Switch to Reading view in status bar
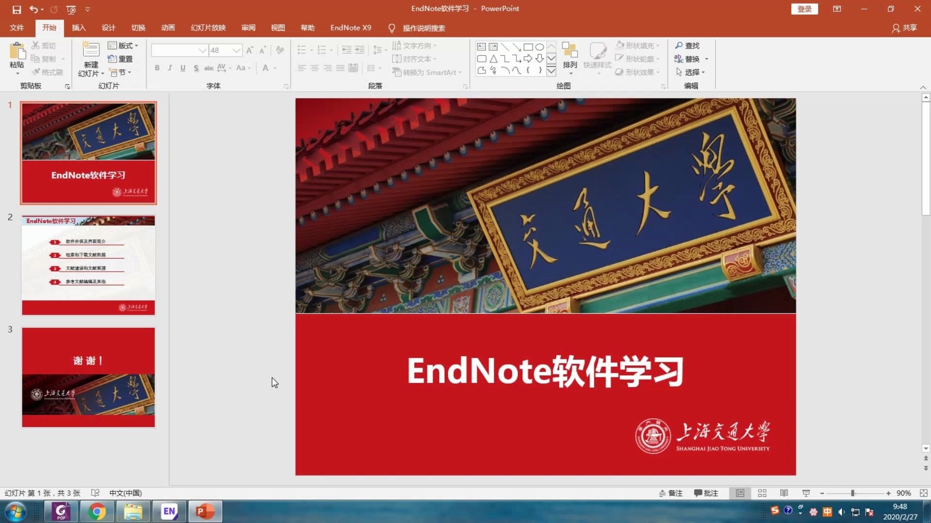931x523 pixels. [784, 493]
